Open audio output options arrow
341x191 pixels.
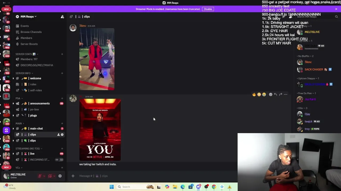point(54,176)
